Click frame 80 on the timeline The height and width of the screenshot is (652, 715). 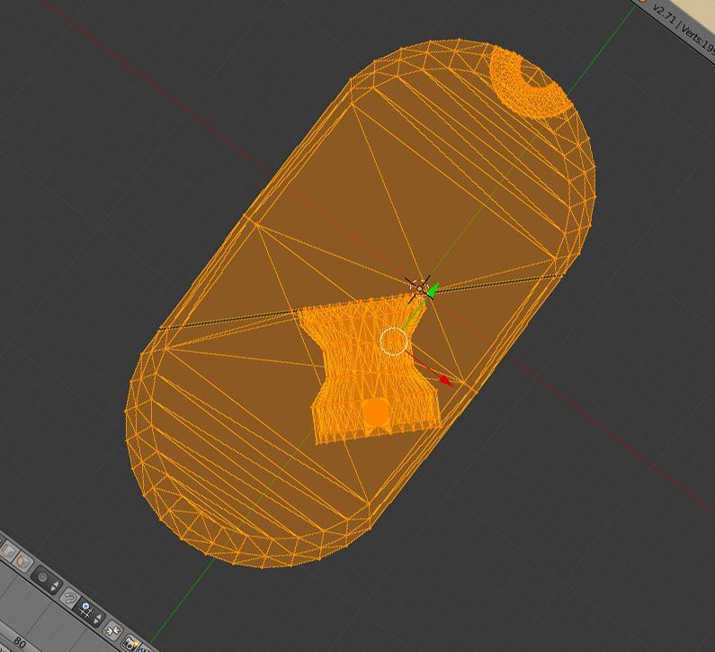pyautogui.click(x=19, y=642)
